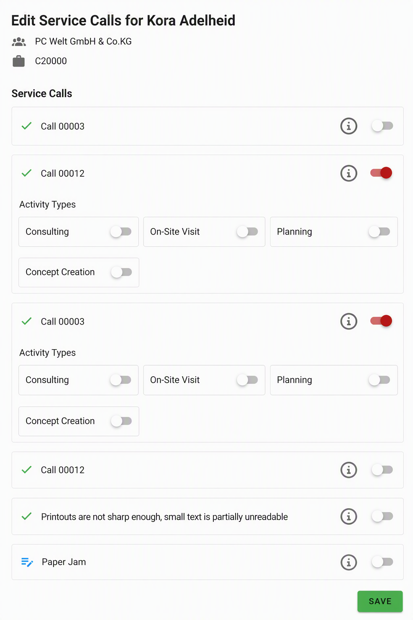
Task: Show info for the enabled Call 00003 card
Action: pyautogui.click(x=348, y=321)
